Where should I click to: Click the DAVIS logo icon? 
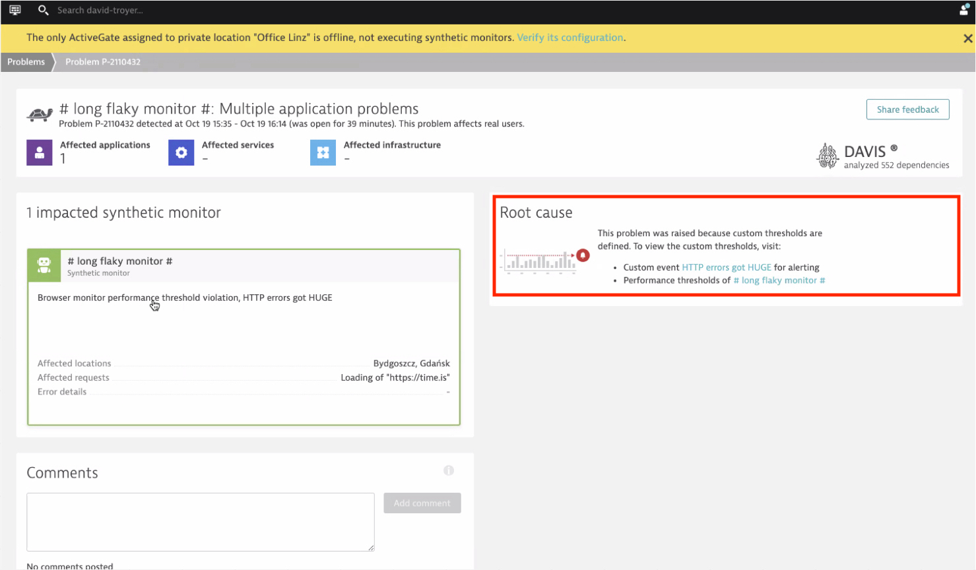click(828, 156)
